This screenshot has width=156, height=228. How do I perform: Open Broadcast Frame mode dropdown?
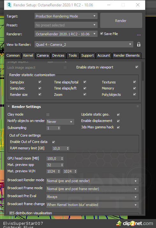[x=92, y=189]
